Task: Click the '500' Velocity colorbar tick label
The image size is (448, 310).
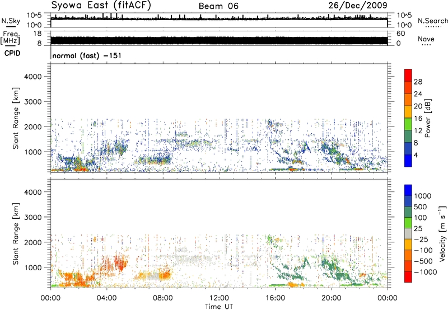Action: (x=421, y=207)
